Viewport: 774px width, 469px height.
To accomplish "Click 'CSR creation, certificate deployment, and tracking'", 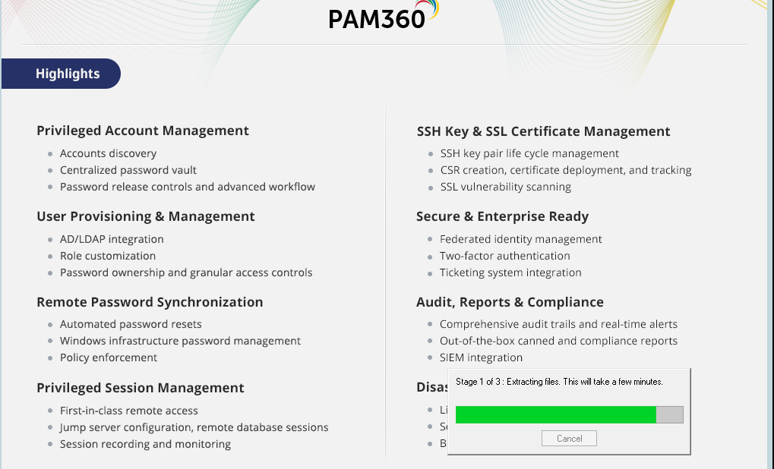I will click(x=566, y=170).
